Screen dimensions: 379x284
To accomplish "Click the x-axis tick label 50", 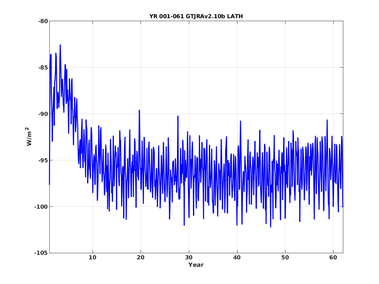I will [x=285, y=257].
